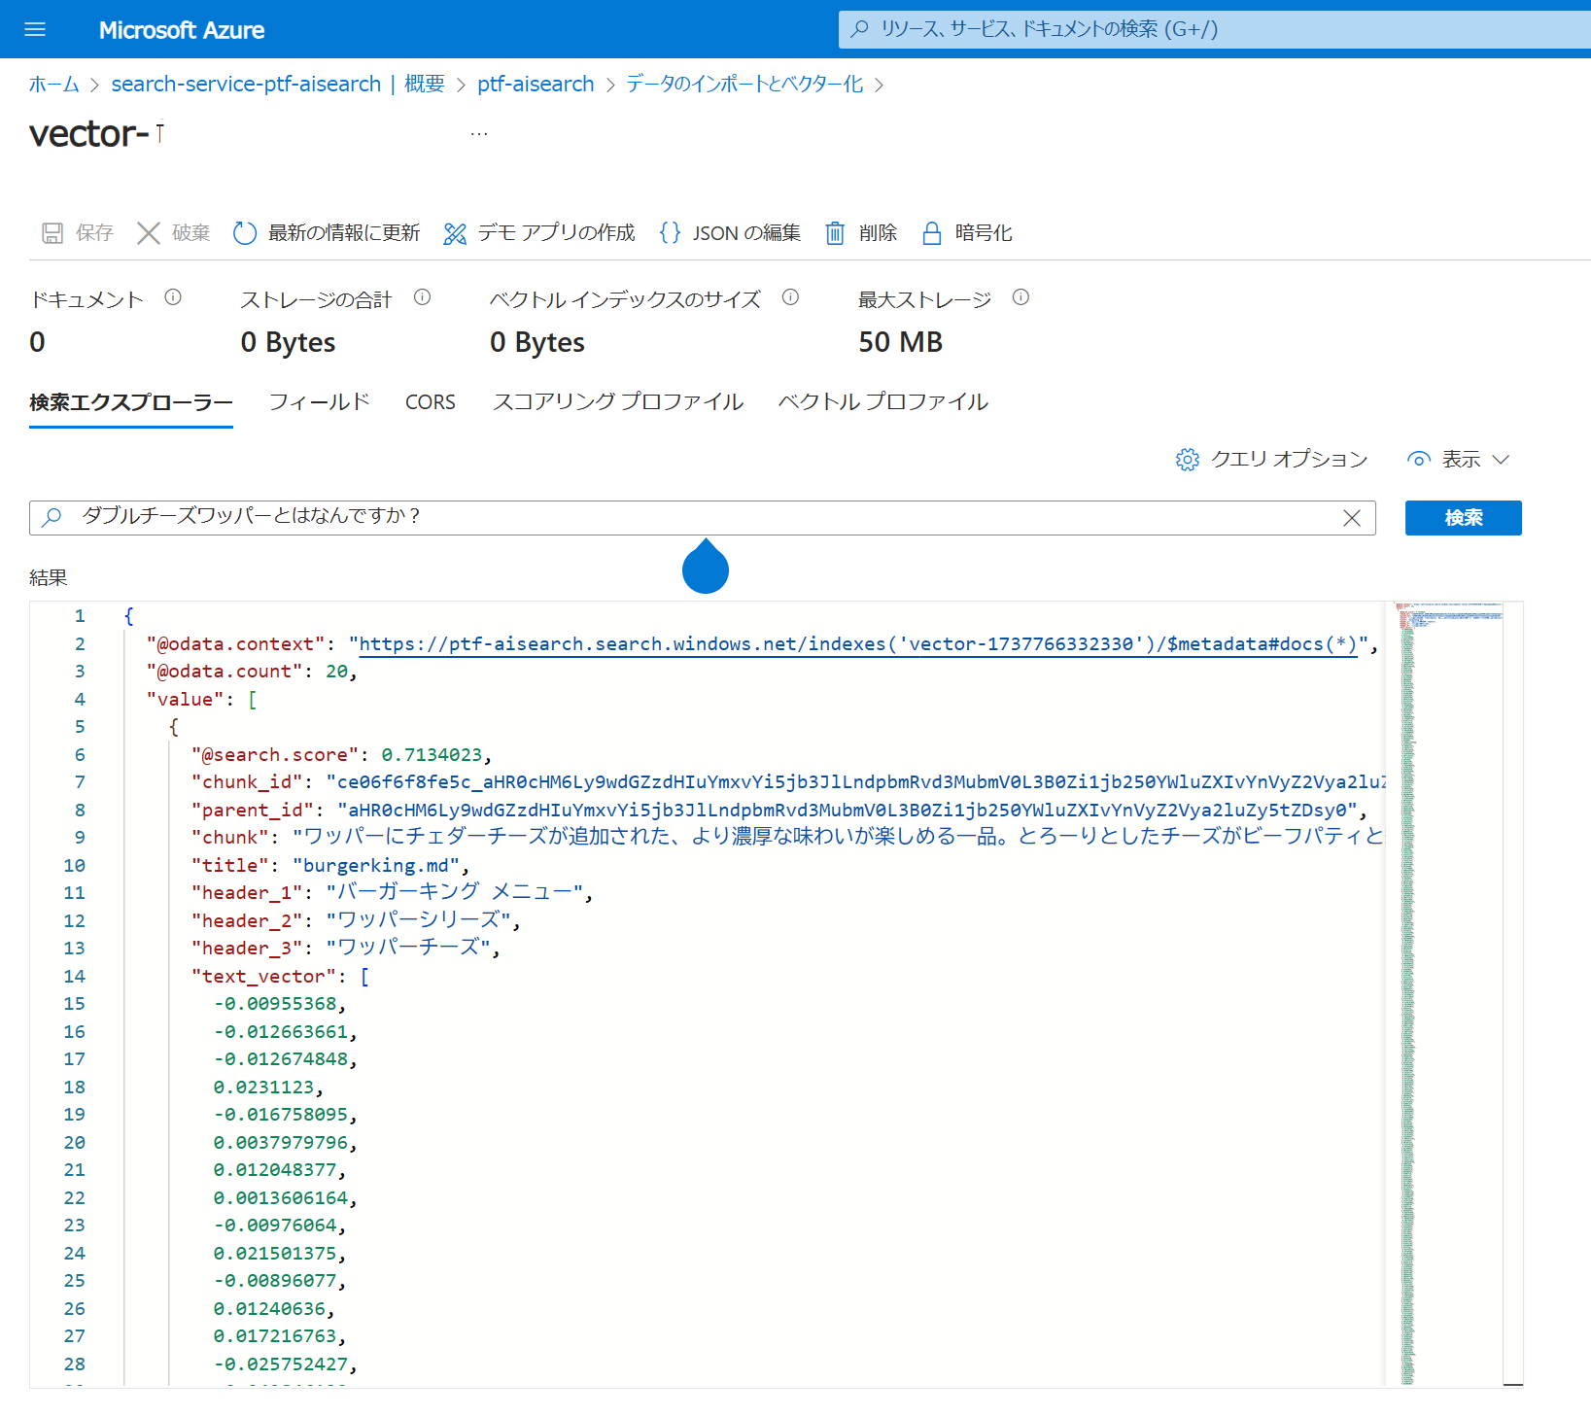Click the vector value -0.025752427
This screenshot has width=1591, height=1416.
pos(281,1364)
